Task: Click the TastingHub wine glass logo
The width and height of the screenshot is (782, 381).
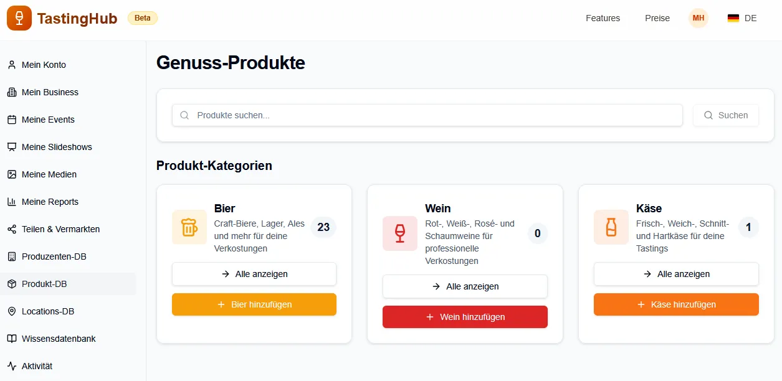Action: pyautogui.click(x=19, y=18)
